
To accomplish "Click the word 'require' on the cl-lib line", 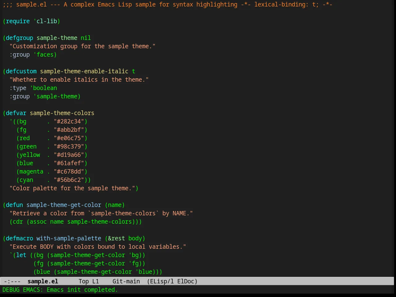I will [x=18, y=21].
